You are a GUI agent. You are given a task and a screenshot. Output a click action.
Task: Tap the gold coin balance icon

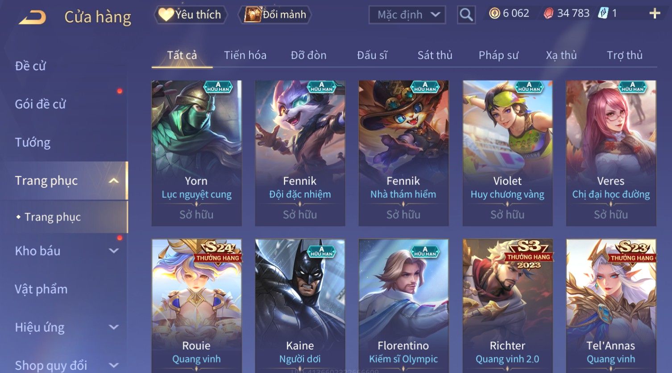(x=494, y=14)
